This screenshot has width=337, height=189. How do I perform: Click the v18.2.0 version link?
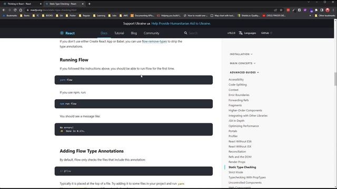click(x=231, y=33)
